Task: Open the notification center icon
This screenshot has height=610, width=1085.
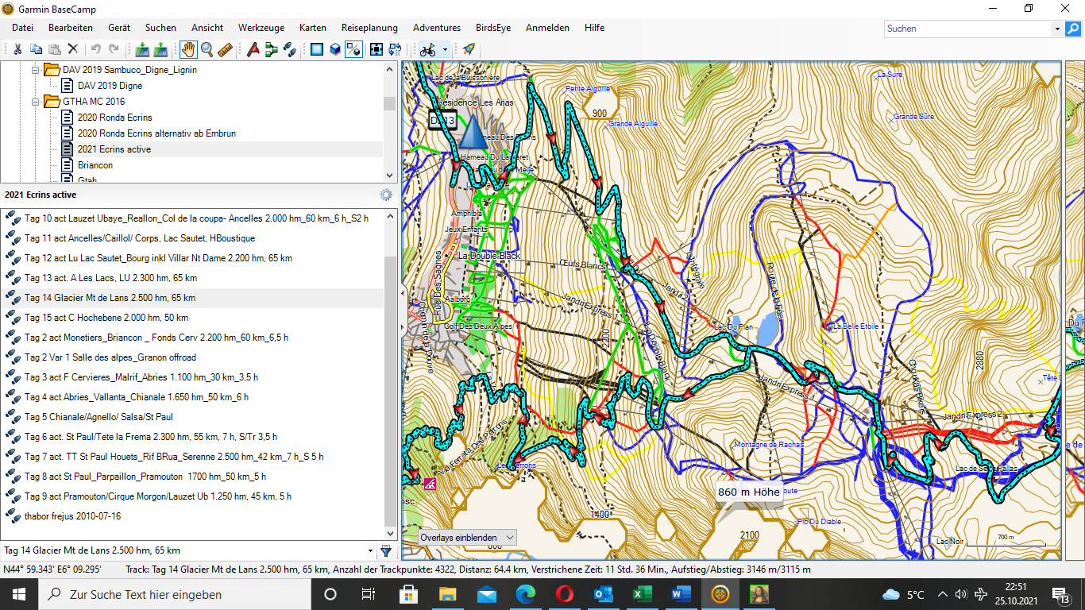Action: (x=1061, y=594)
